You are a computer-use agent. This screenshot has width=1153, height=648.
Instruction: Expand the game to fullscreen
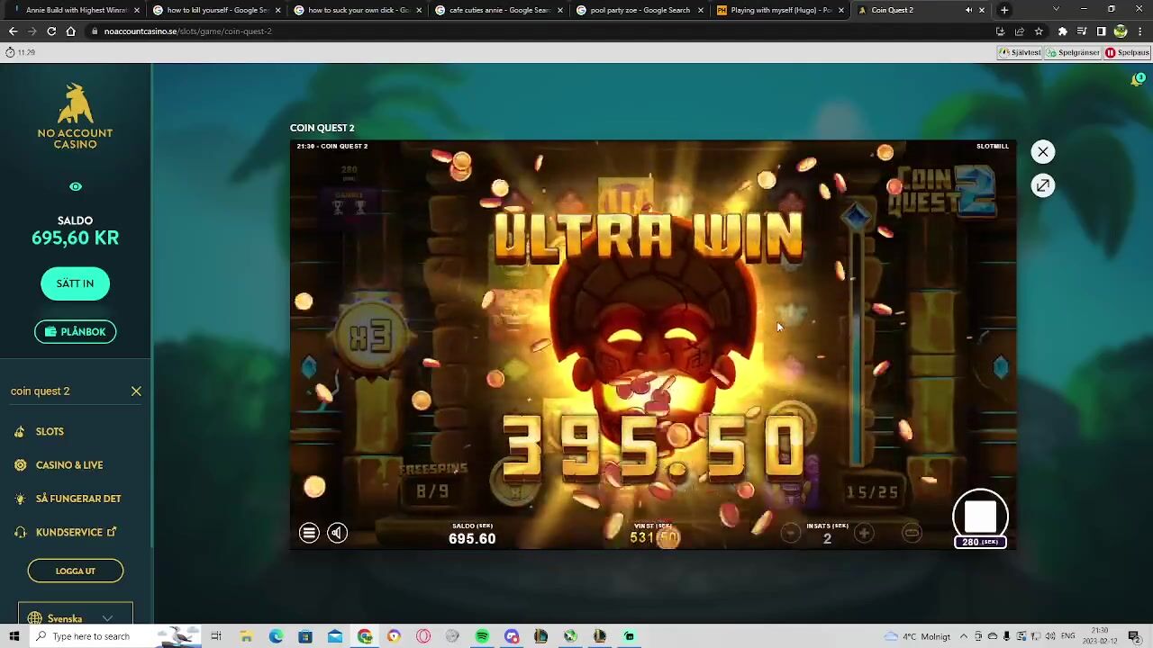tap(1042, 185)
